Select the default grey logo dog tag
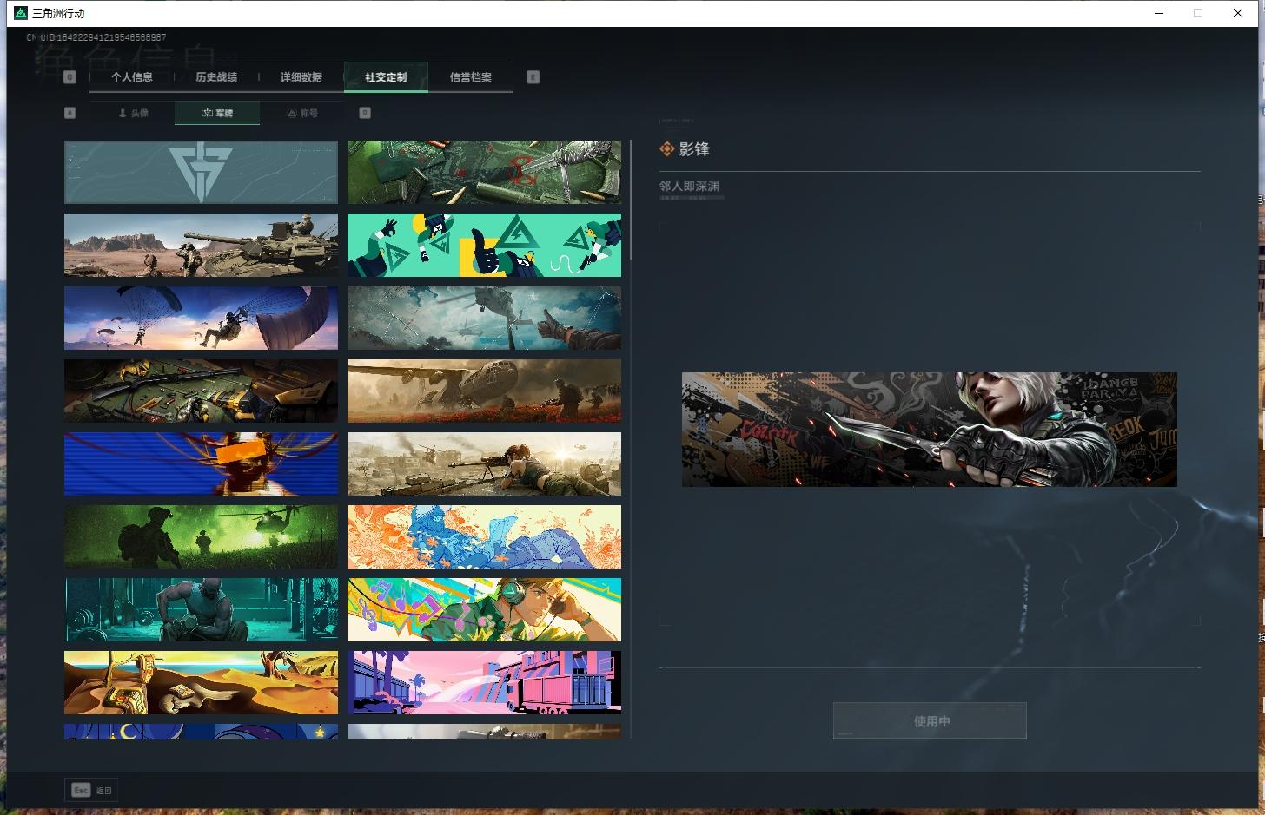1265x815 pixels. tap(201, 172)
